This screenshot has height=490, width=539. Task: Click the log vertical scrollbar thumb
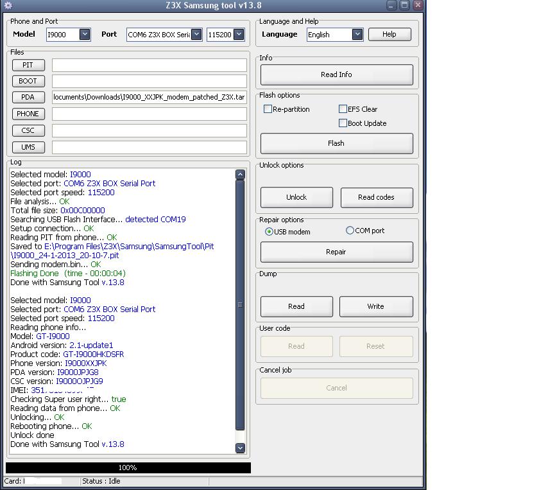tap(240, 305)
